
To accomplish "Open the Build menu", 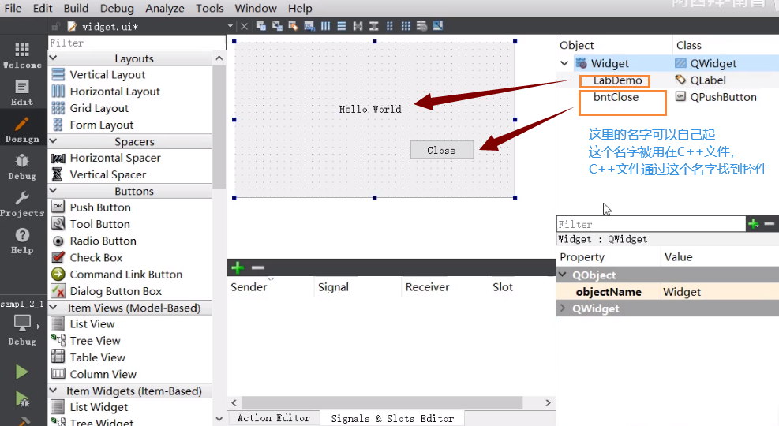I will click(76, 8).
